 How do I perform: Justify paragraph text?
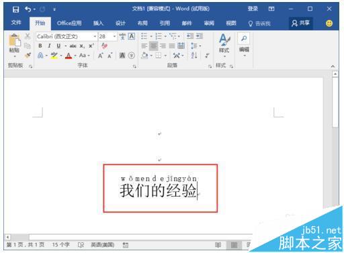click(172, 46)
